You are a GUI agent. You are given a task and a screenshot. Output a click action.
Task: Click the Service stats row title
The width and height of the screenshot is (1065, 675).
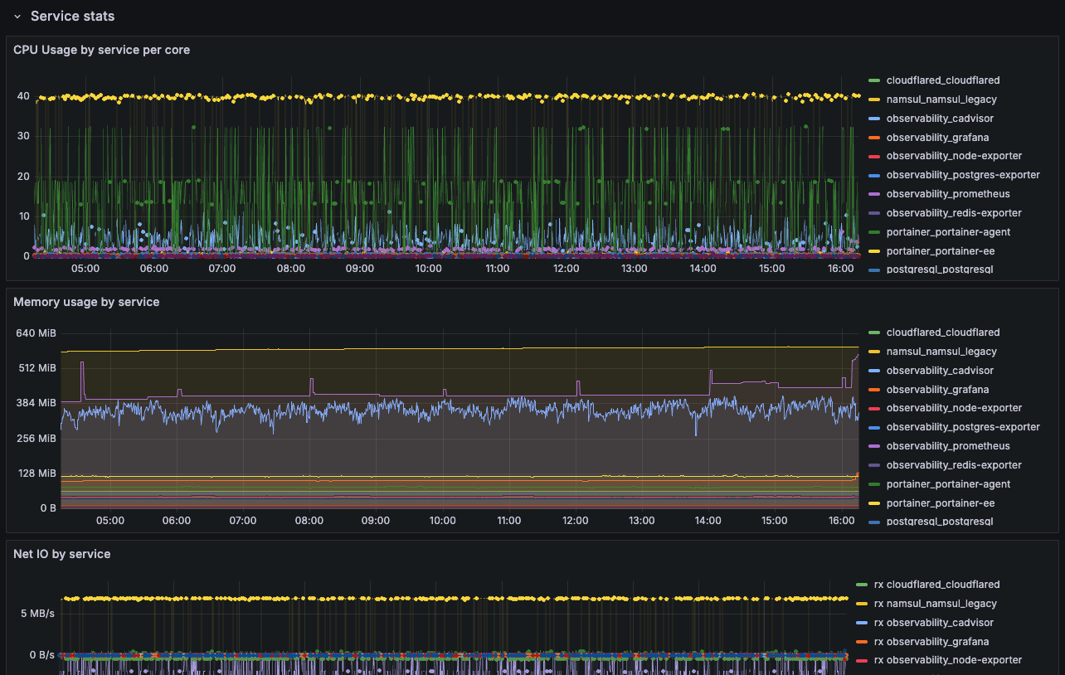73,16
